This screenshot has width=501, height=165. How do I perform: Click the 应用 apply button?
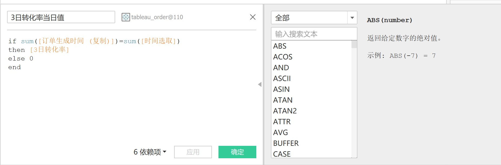[x=193, y=152]
